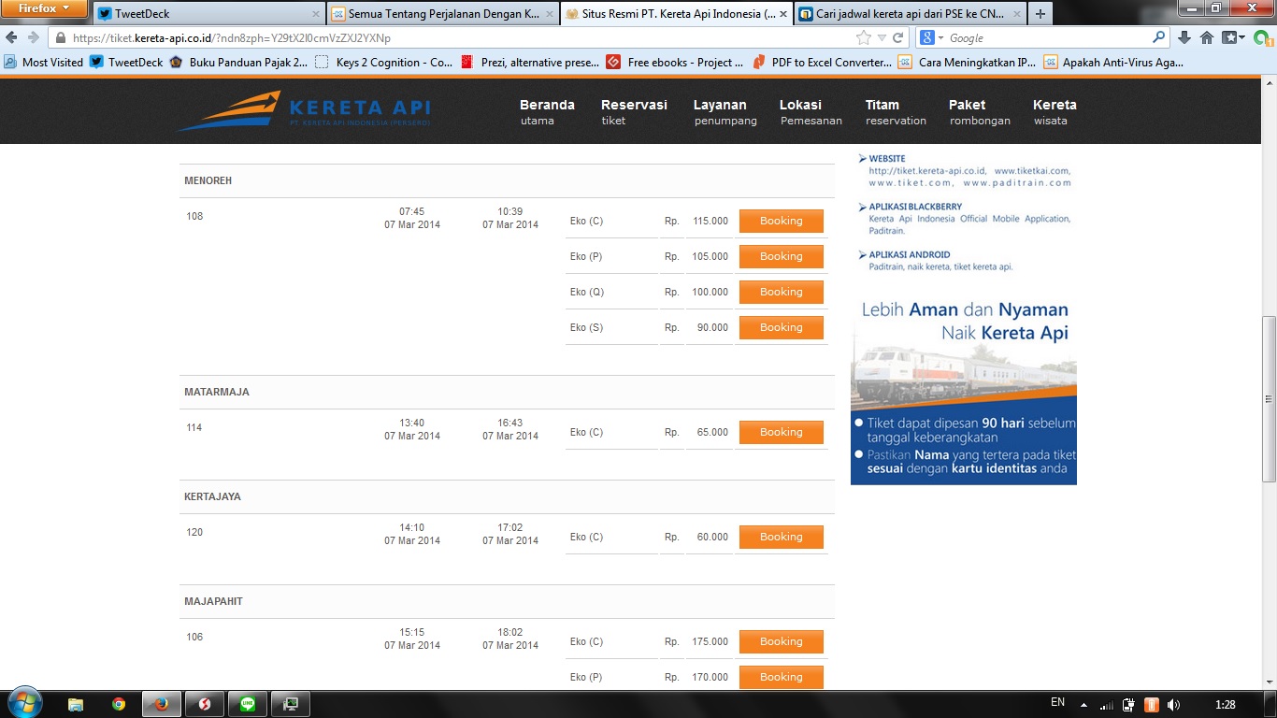
Task: Open a new tab with plus button
Action: tap(1040, 14)
